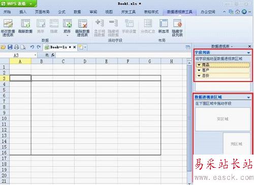Switch to the 开发工具 (Developer) tab

(129, 12)
